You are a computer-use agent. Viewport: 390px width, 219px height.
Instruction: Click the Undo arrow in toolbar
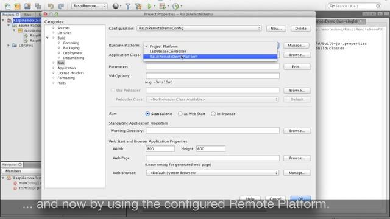[x=51, y=6]
